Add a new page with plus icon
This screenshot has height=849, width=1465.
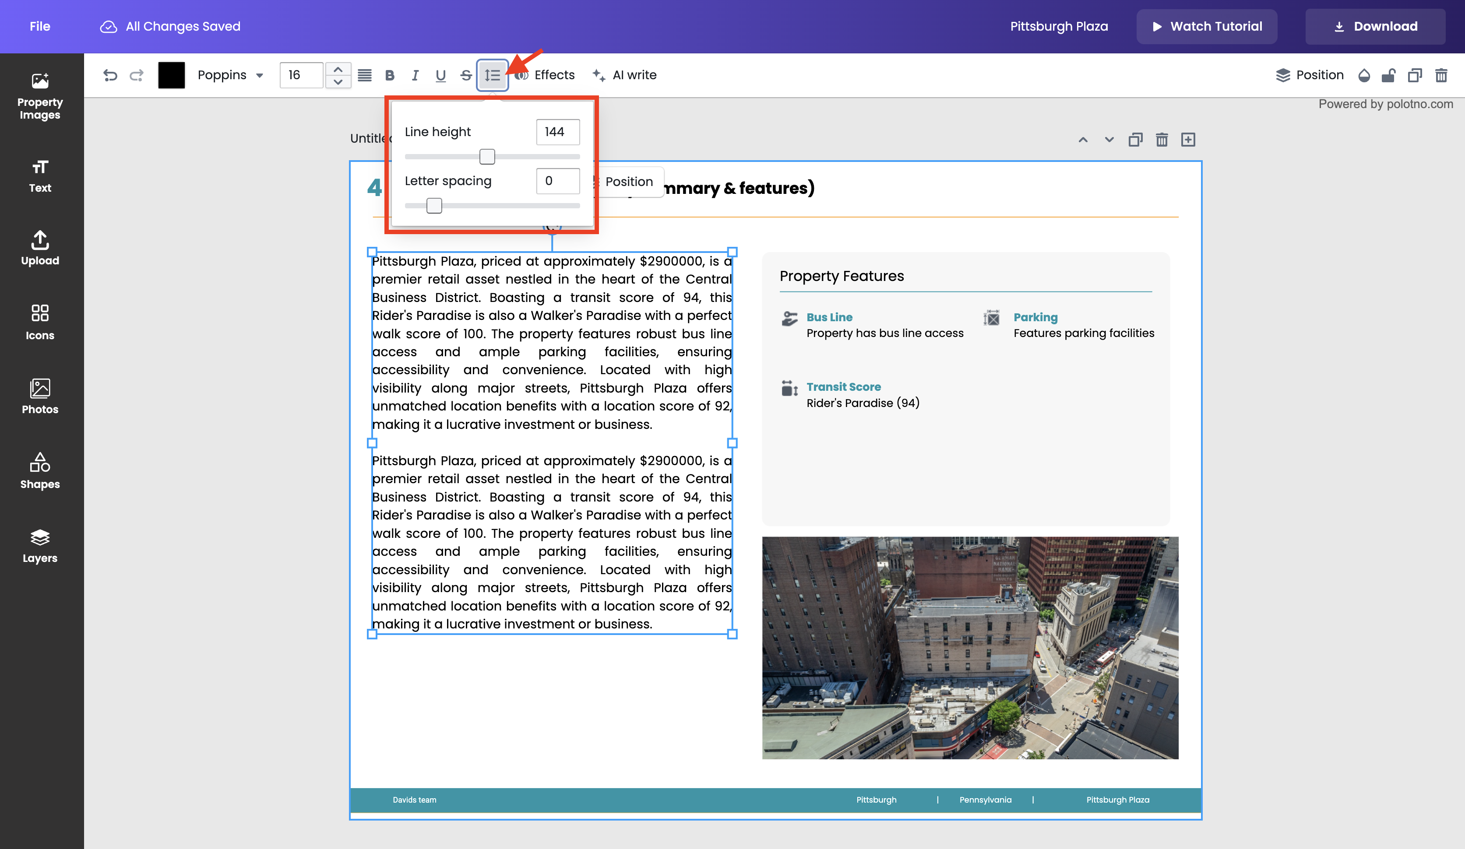[1188, 140]
